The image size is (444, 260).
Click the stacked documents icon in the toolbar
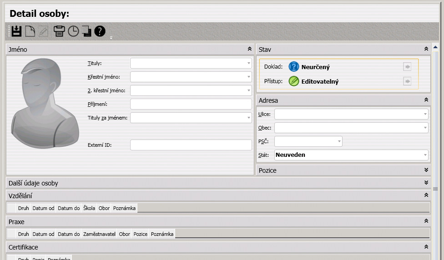(x=86, y=31)
